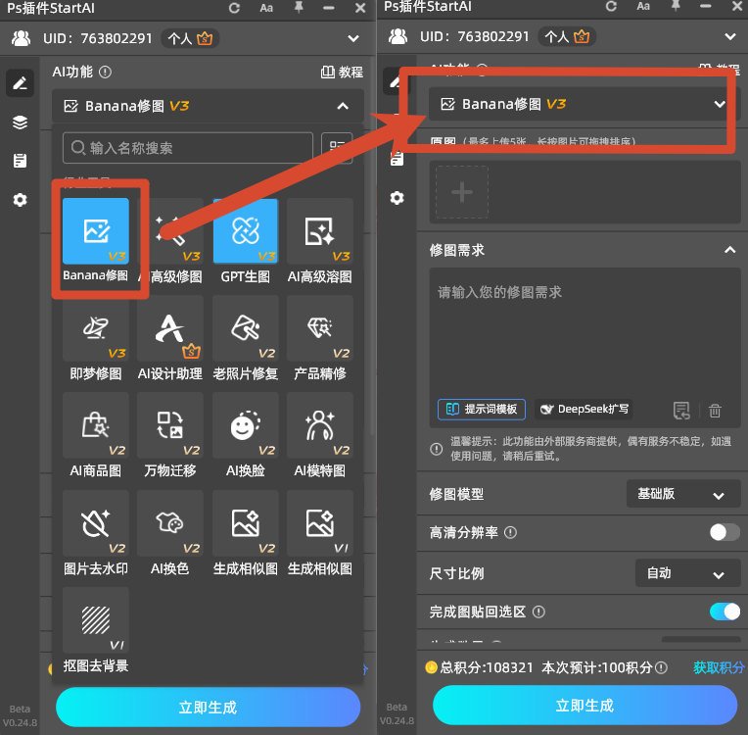
Task: Click the 输入名称搜索 search field
Action: coord(188,148)
